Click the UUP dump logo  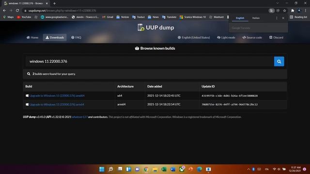click(156, 28)
